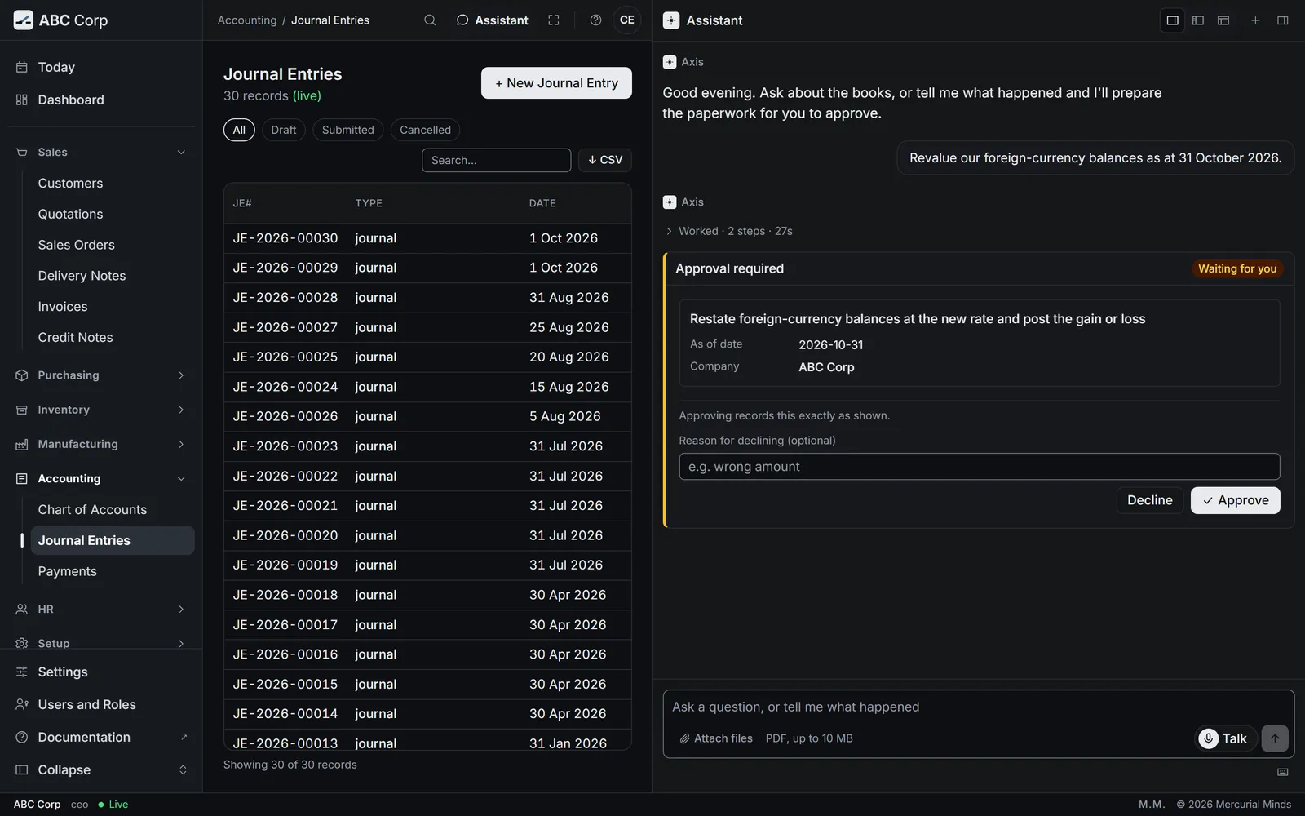Expand the Inventory section

tap(101, 410)
